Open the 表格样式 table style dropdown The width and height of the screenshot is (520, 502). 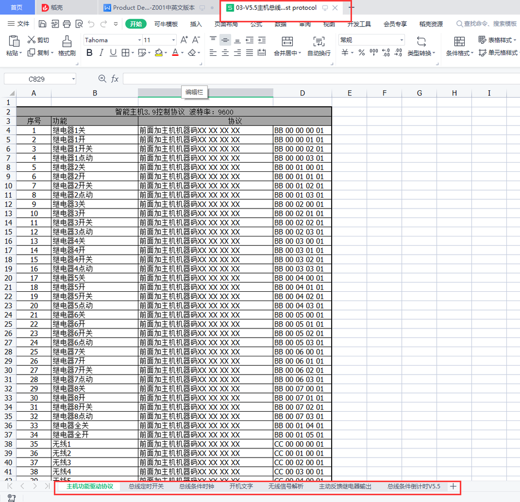[x=497, y=40]
